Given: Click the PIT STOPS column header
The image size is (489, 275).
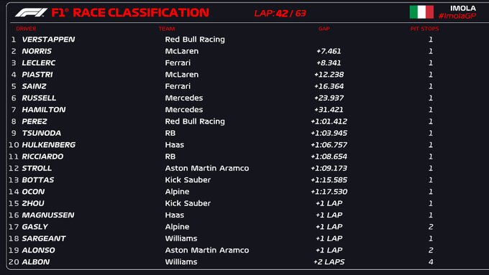Looking at the screenshot, I should tap(424, 29).
